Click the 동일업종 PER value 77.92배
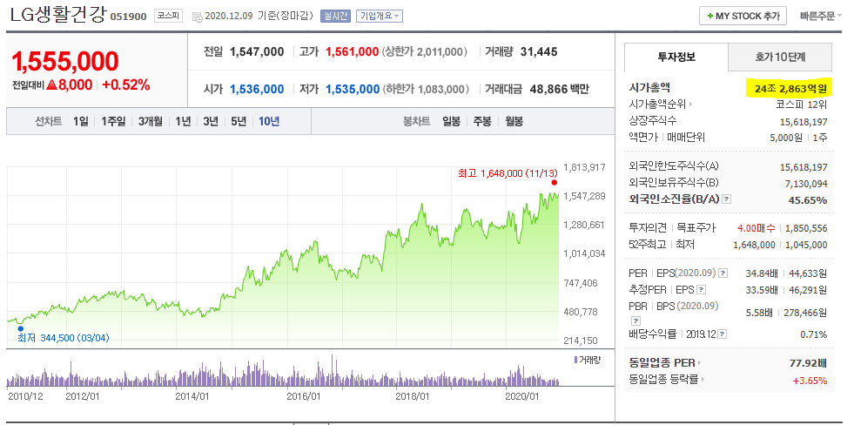This screenshot has width=854, height=425. coord(808,362)
